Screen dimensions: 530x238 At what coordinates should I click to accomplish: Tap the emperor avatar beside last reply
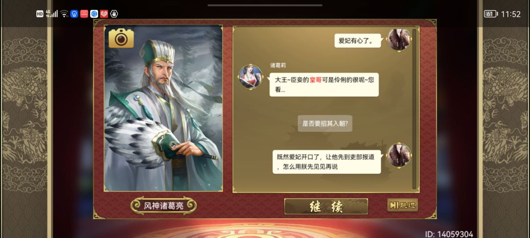pyautogui.click(x=399, y=155)
